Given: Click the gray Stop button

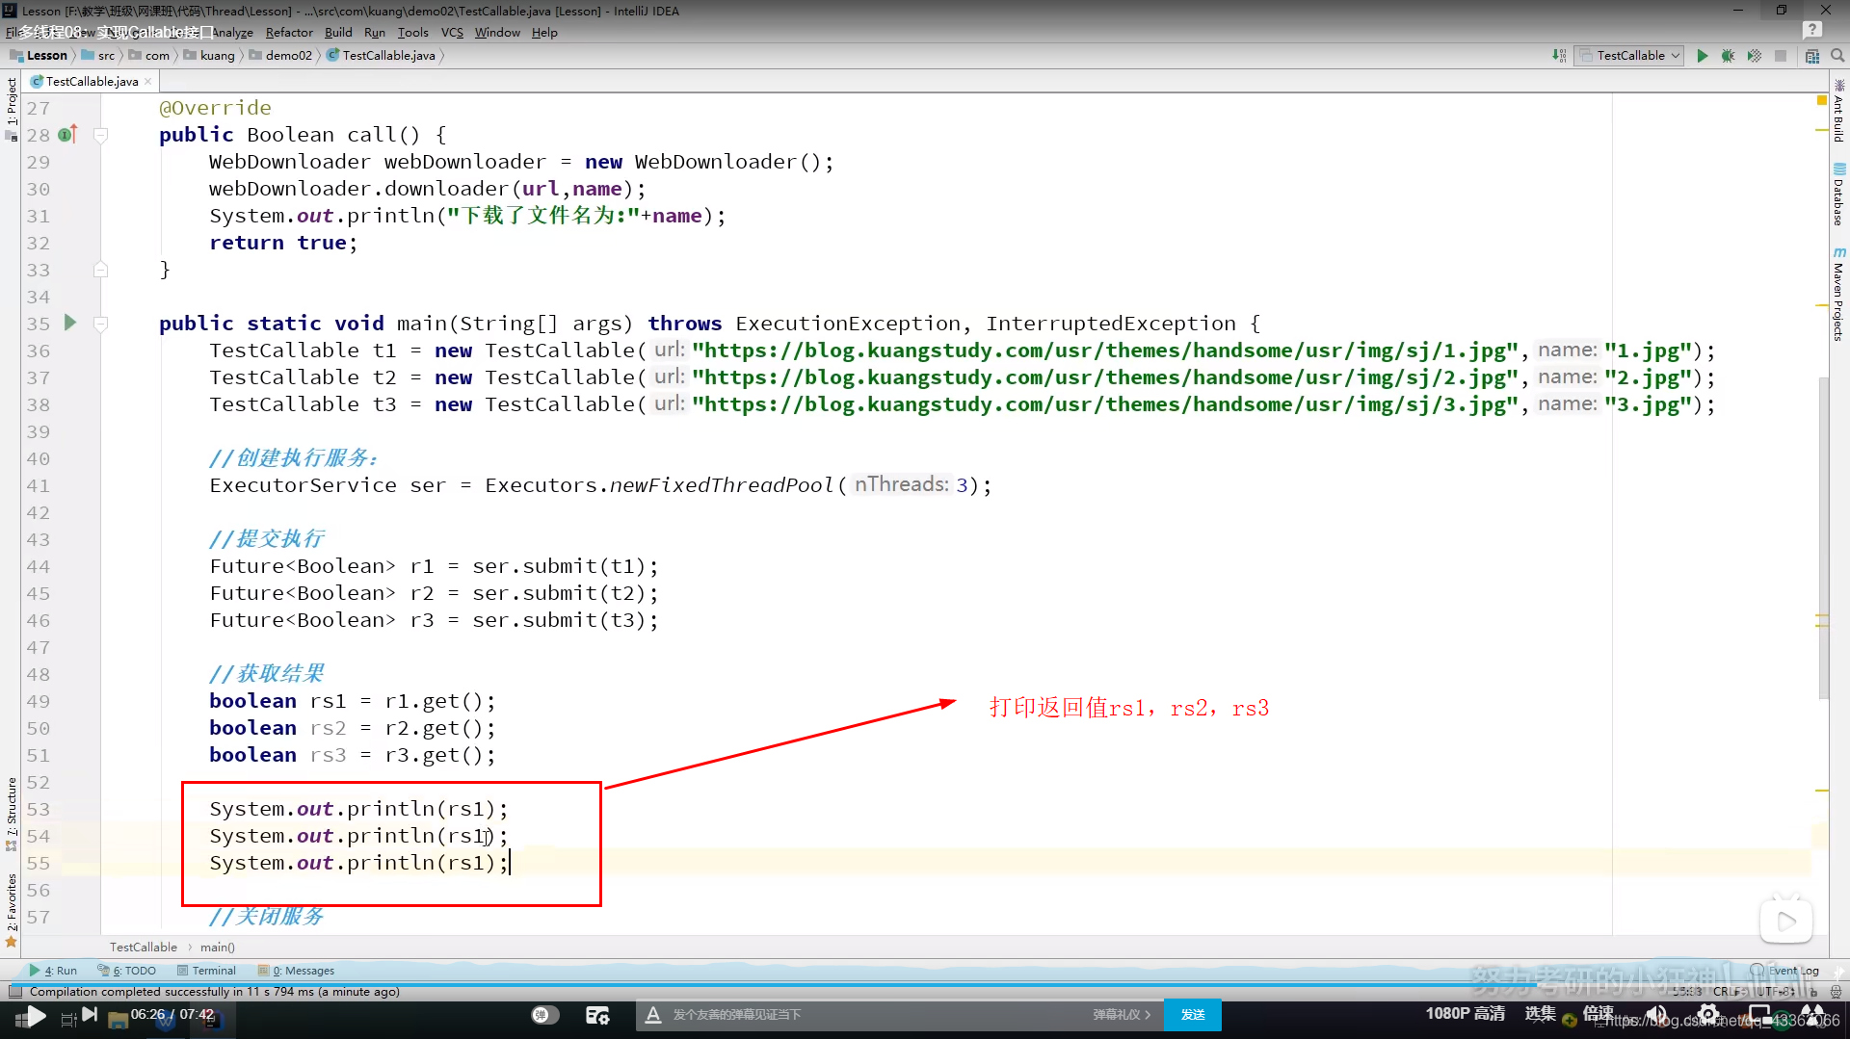Looking at the screenshot, I should pos(1781,56).
